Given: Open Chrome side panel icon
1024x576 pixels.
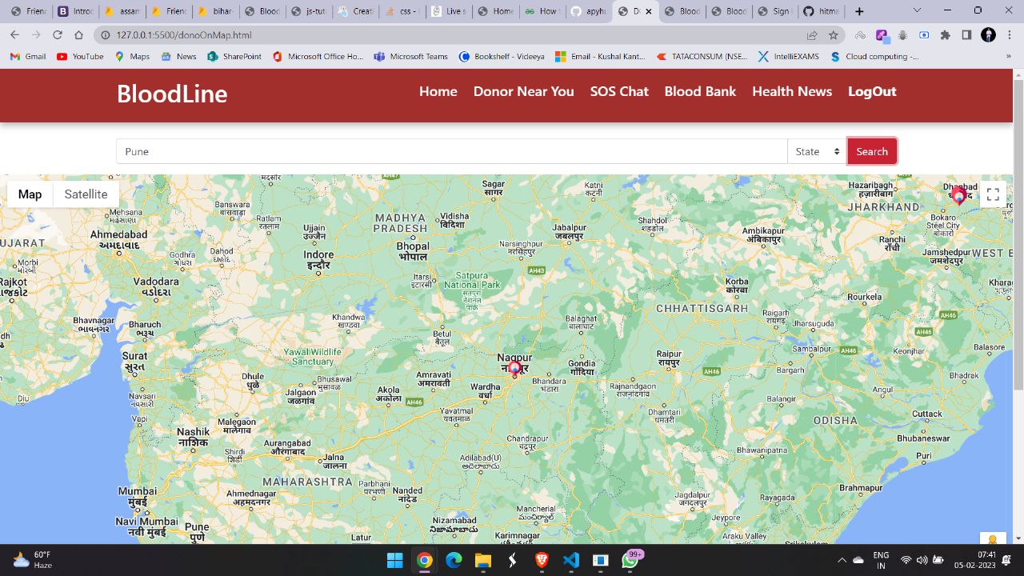Looking at the screenshot, I should (x=966, y=35).
